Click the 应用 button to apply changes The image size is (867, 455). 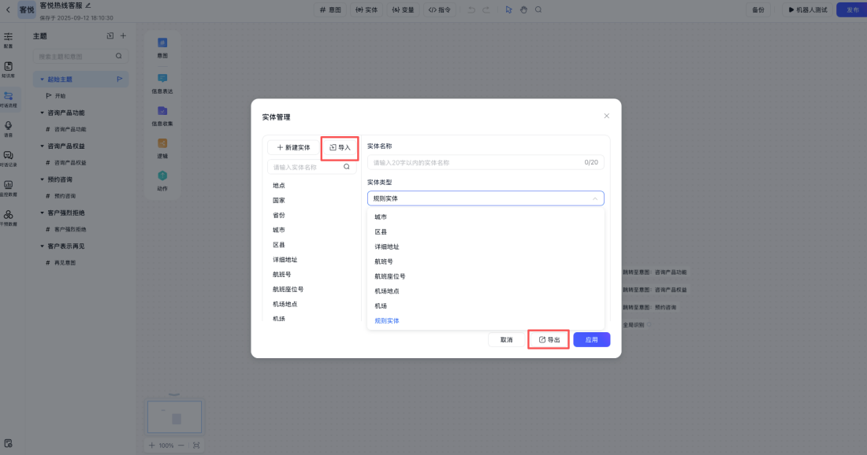click(x=590, y=339)
